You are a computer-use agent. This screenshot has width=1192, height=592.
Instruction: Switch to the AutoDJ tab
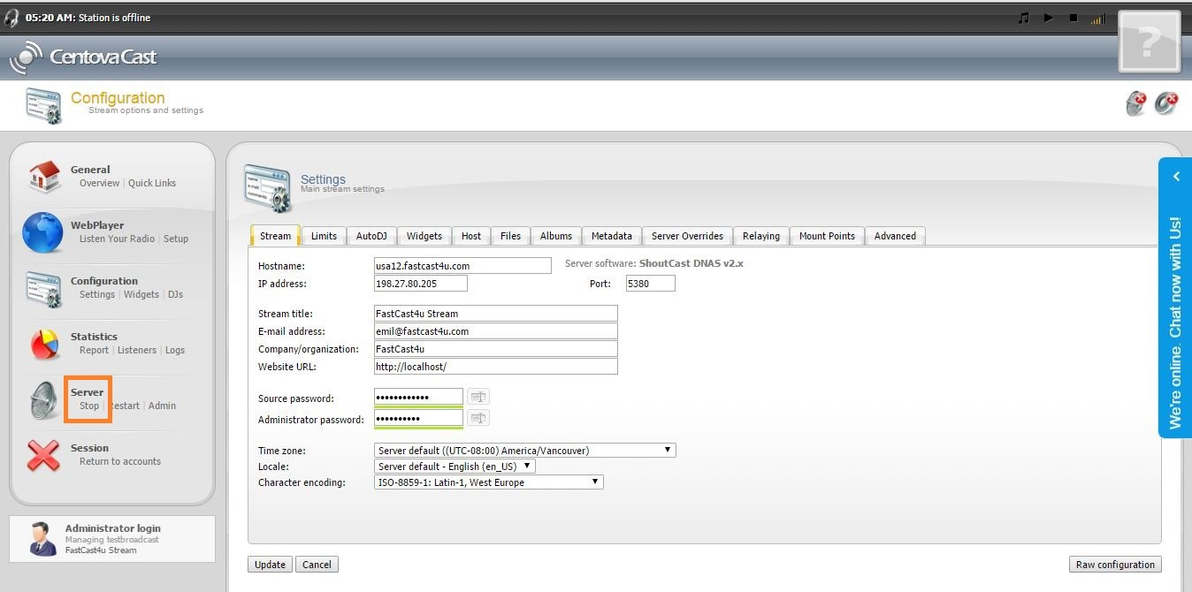pyautogui.click(x=371, y=236)
